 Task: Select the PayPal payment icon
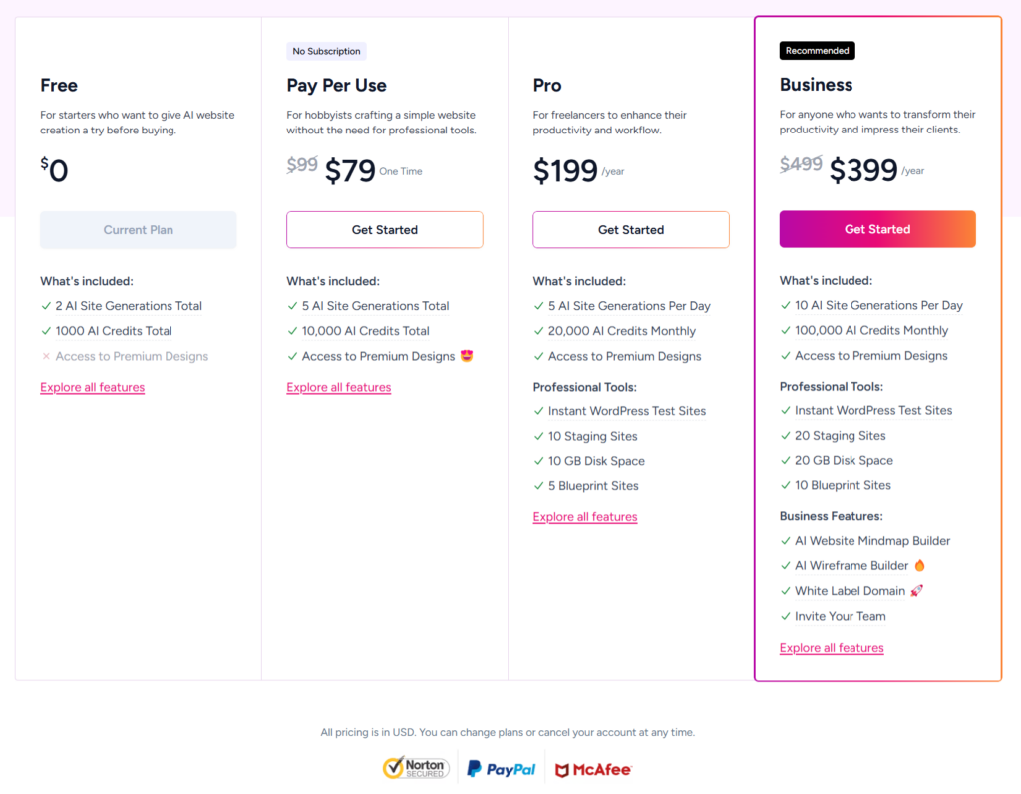point(501,767)
